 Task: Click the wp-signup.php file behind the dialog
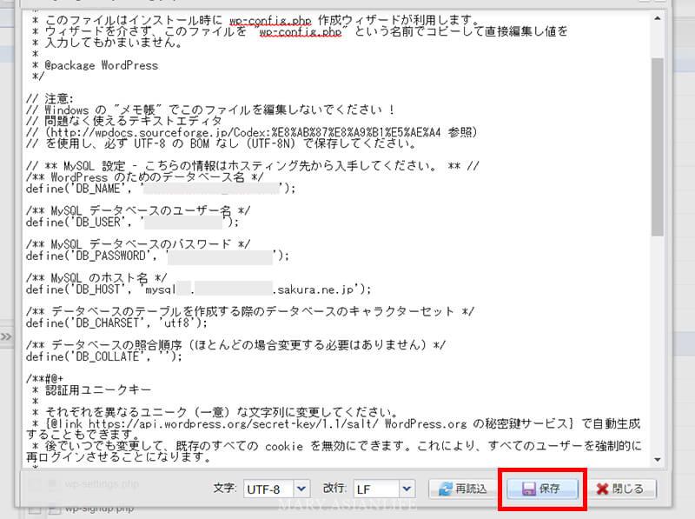99,509
